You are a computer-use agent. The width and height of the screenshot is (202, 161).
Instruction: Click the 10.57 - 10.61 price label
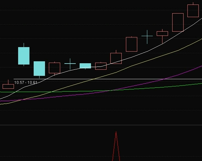[26, 82]
